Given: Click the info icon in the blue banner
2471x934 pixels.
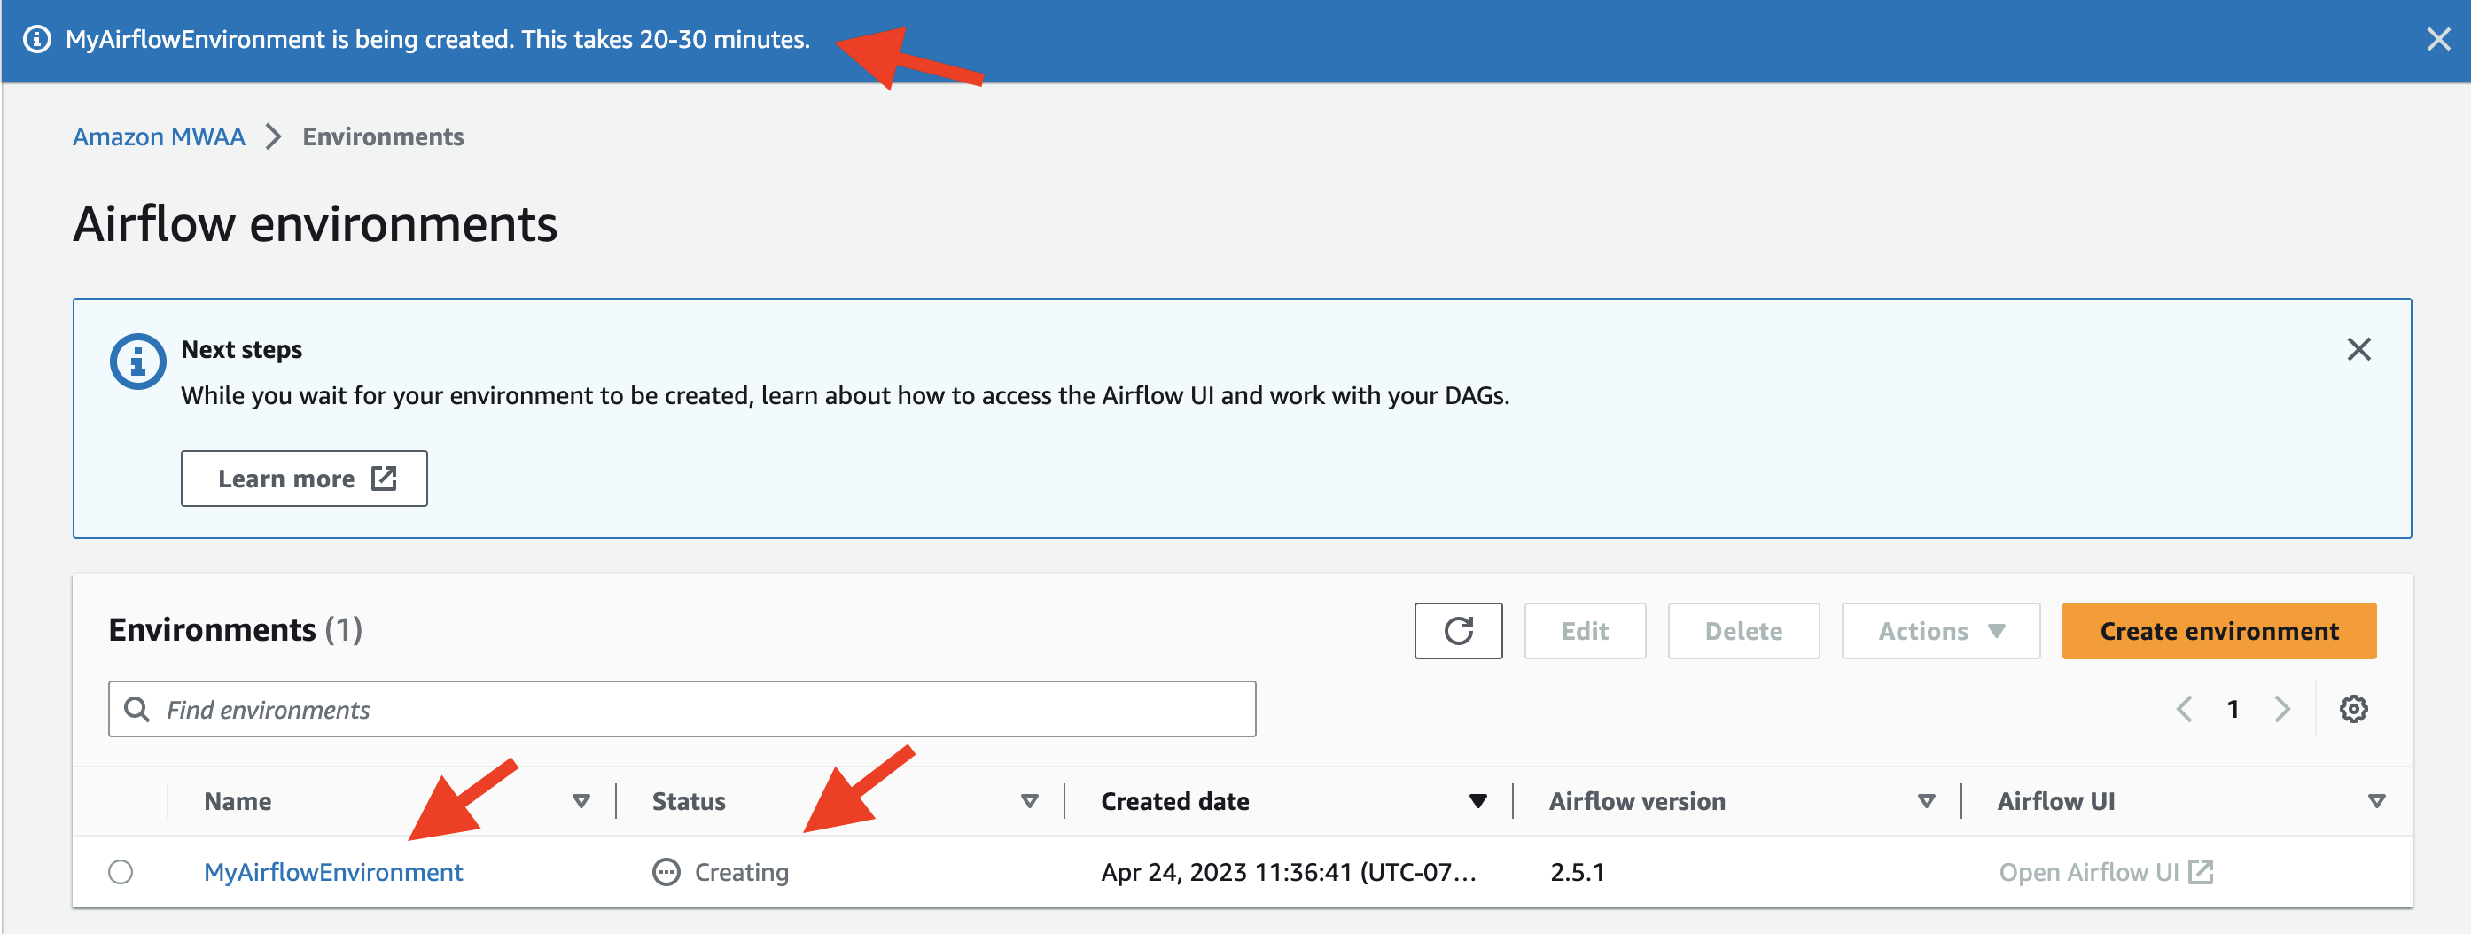Looking at the screenshot, I should click(36, 39).
